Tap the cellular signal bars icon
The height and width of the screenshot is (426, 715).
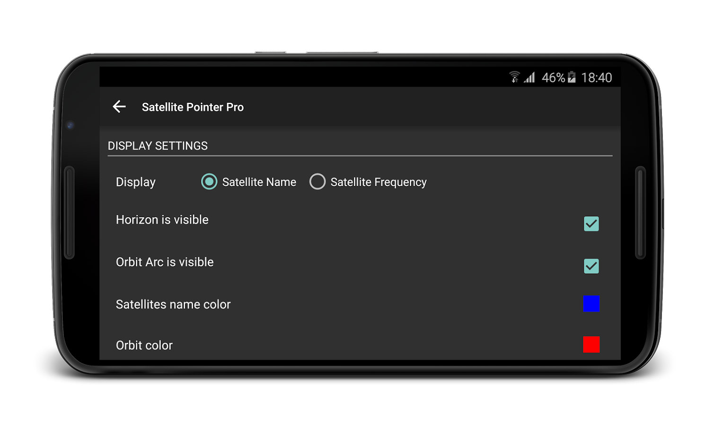pos(530,77)
